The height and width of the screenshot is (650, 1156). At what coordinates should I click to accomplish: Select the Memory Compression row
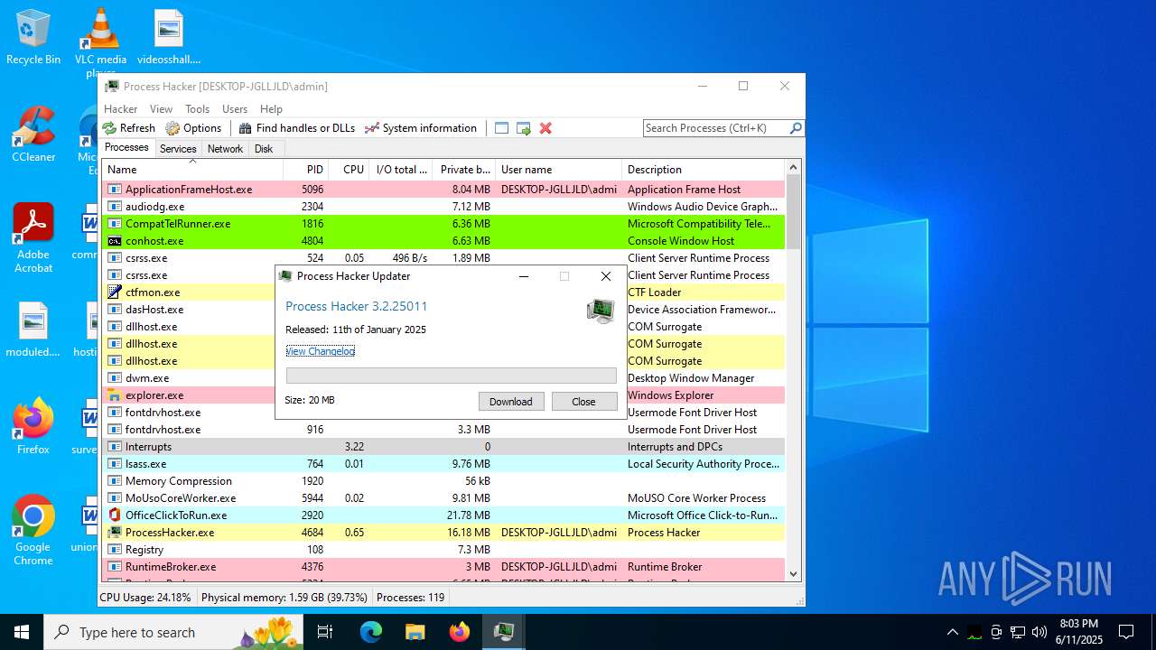(x=443, y=481)
